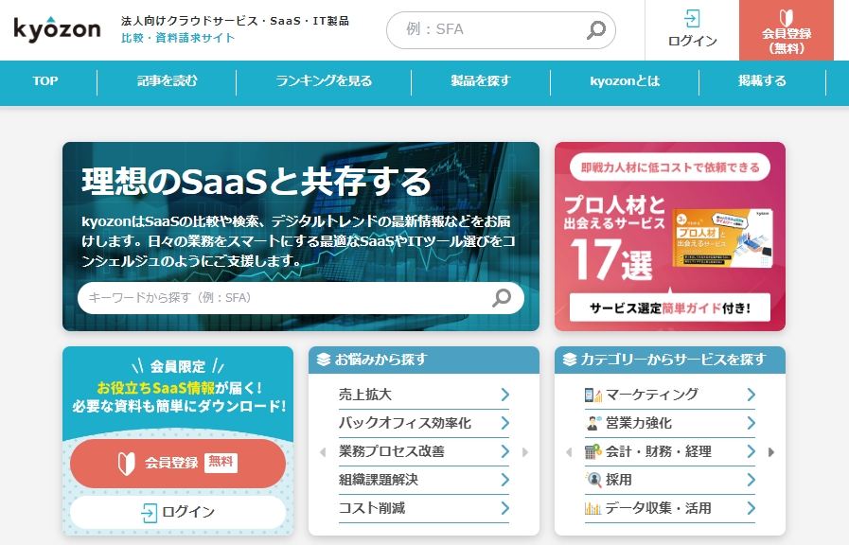Click the stack icon beside お悩みから探す

tap(324, 360)
